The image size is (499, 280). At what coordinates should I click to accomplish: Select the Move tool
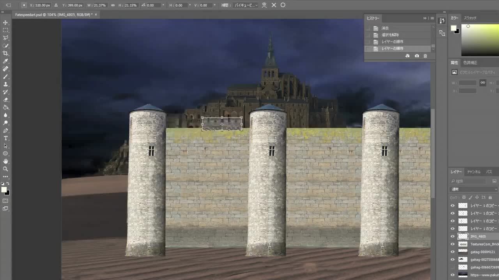(x=5, y=23)
